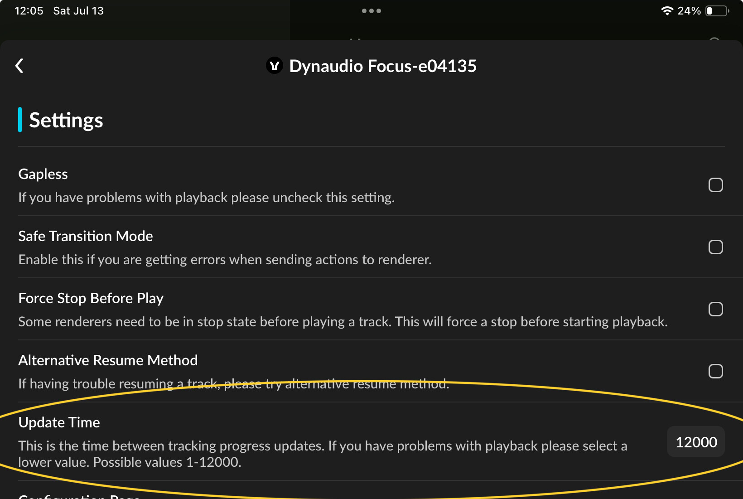743x499 pixels.
Task: Tap the back chevron arrow
Action: pyautogui.click(x=19, y=66)
